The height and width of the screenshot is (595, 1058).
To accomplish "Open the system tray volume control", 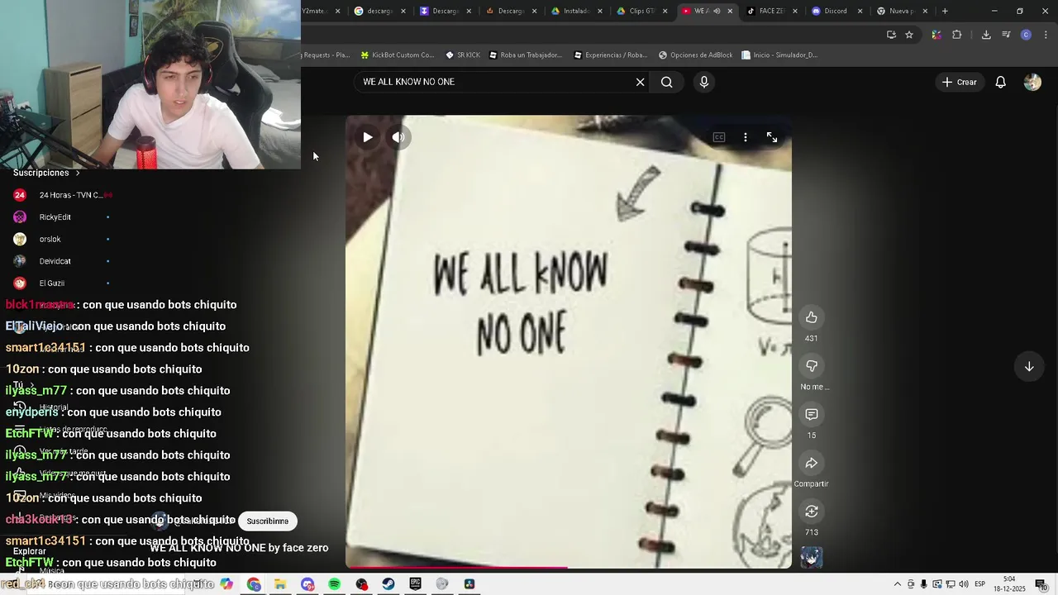I will point(964,584).
